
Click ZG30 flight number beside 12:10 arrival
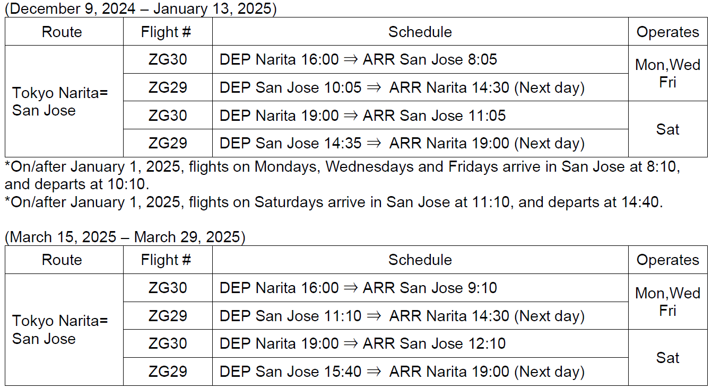coord(168,343)
